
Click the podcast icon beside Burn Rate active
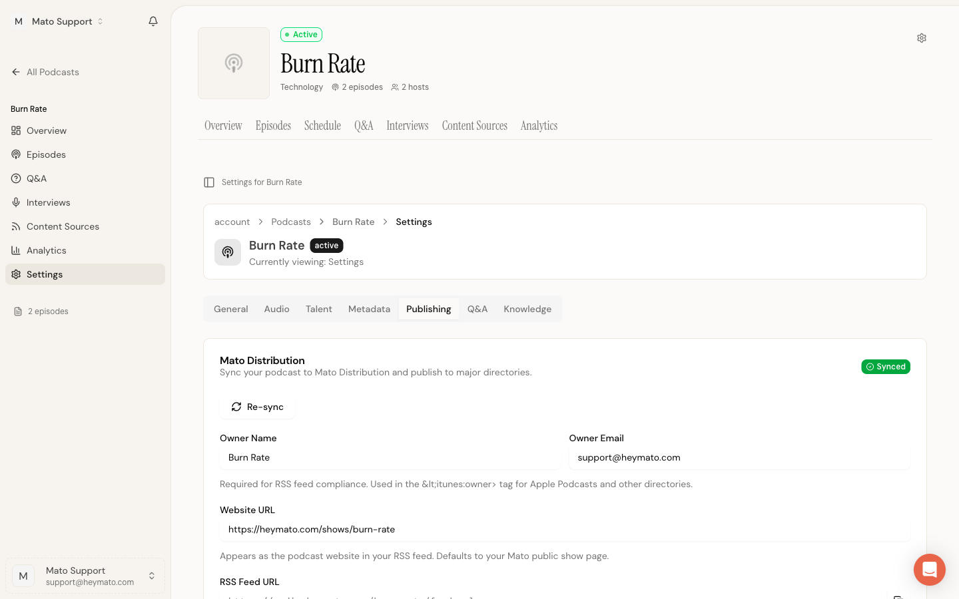(228, 252)
